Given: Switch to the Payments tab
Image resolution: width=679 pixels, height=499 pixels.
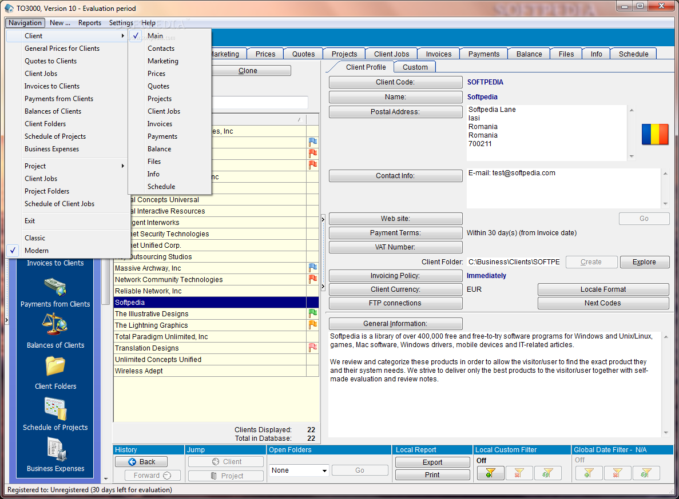Looking at the screenshot, I should (x=484, y=54).
